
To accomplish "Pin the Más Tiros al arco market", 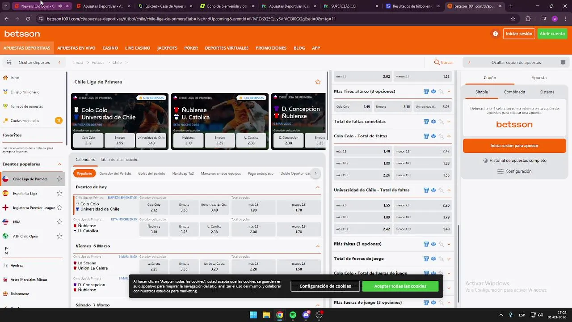I will [441, 91].
